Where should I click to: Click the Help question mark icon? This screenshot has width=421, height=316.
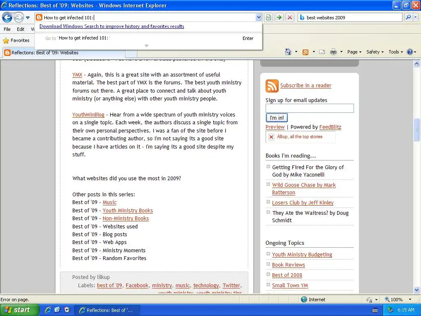(x=410, y=52)
